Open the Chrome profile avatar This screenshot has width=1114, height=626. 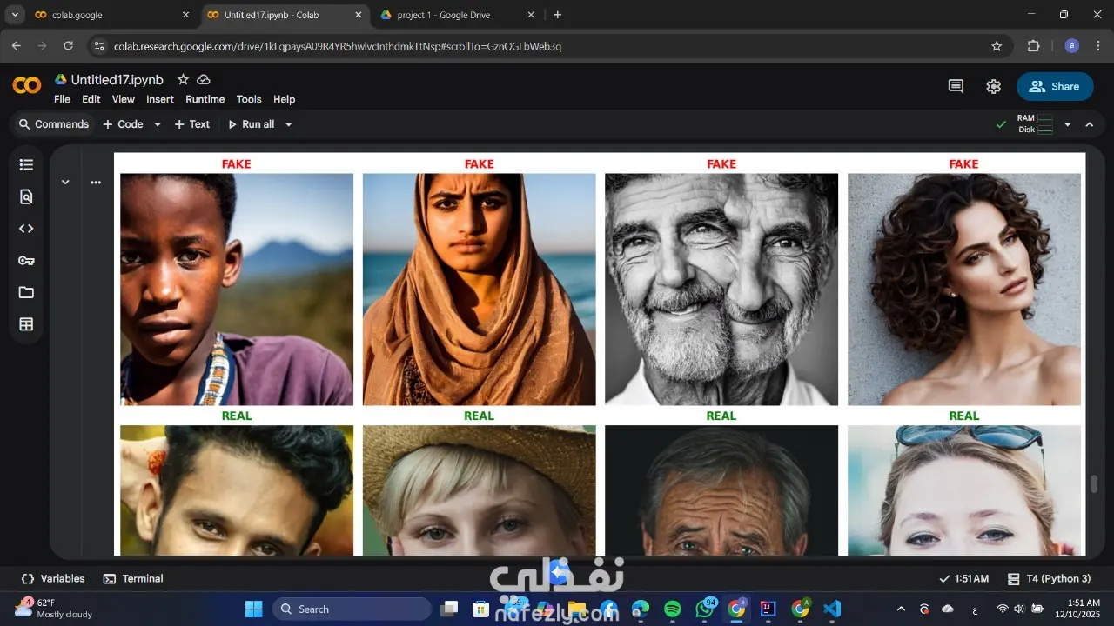[1072, 46]
